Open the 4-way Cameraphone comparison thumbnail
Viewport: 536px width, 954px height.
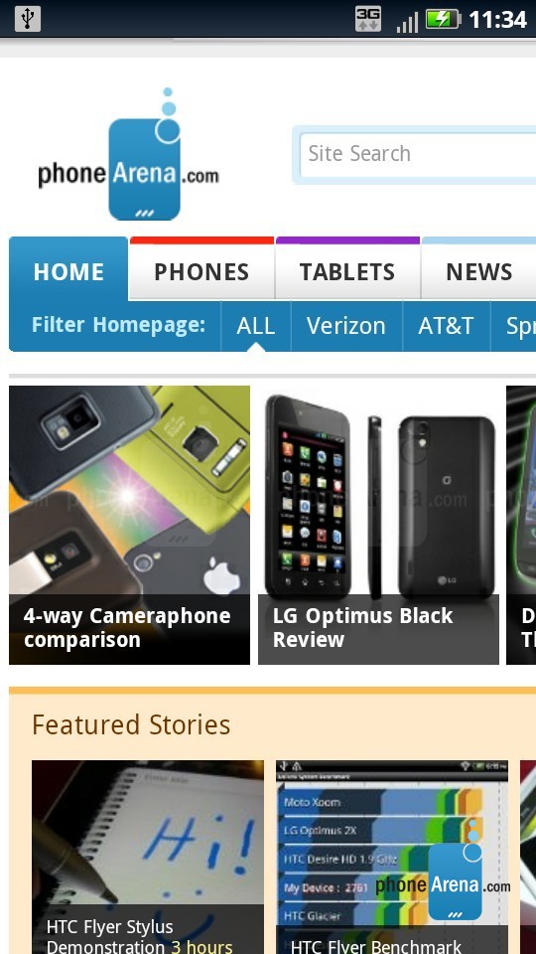(x=129, y=525)
